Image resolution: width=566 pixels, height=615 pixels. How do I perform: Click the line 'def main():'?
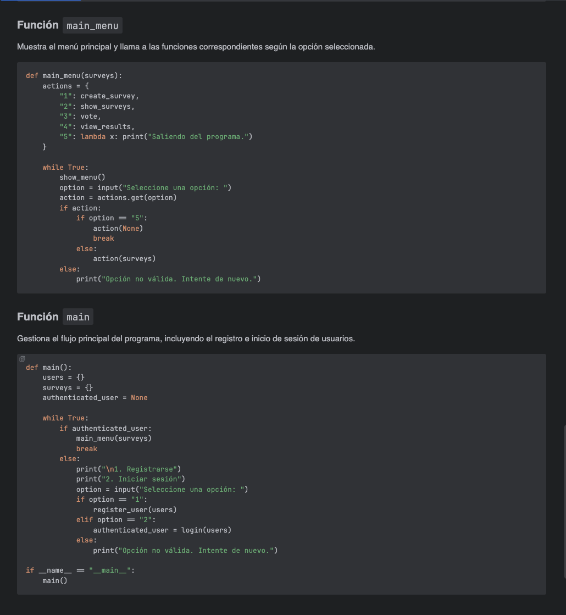(49, 368)
